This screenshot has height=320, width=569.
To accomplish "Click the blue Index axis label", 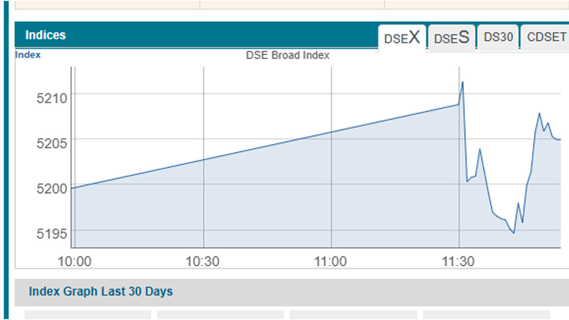I will (28, 55).
